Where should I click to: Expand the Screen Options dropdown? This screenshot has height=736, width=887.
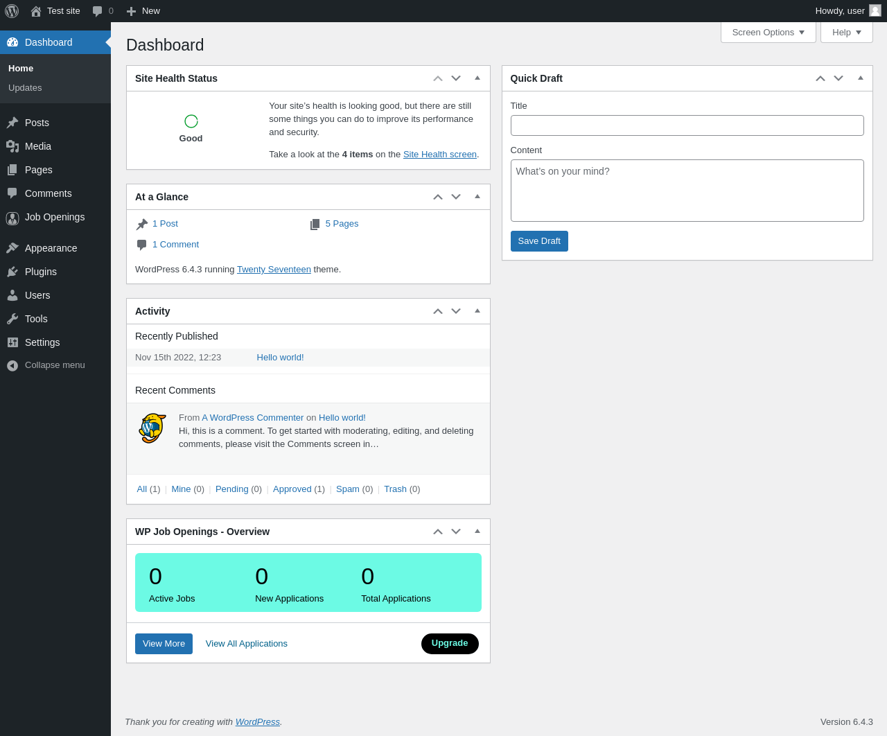[x=769, y=32]
